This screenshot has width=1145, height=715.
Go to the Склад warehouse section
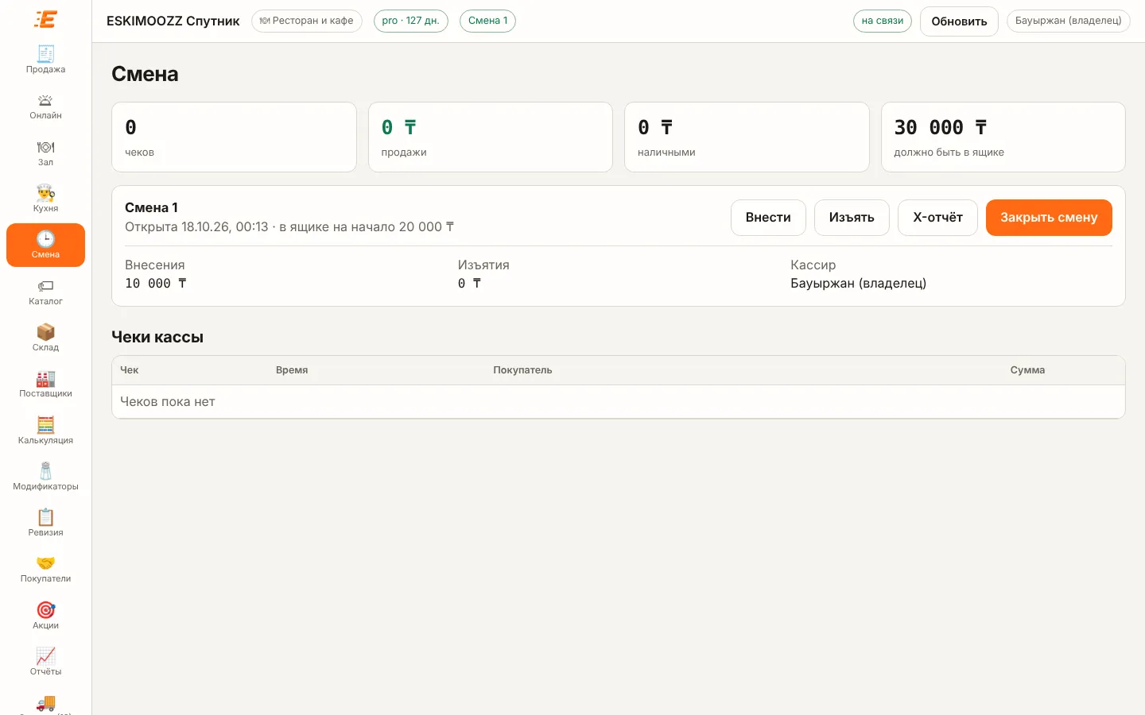click(x=45, y=338)
